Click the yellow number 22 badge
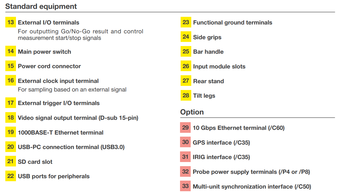 (x=11, y=176)
